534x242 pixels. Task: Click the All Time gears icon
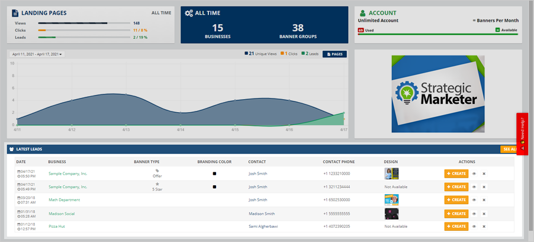[189, 12]
